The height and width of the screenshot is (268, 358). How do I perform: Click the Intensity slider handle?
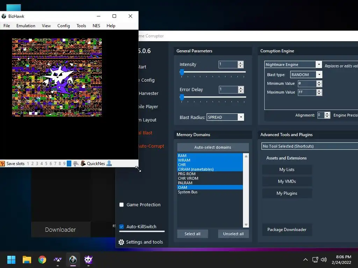[x=182, y=72]
